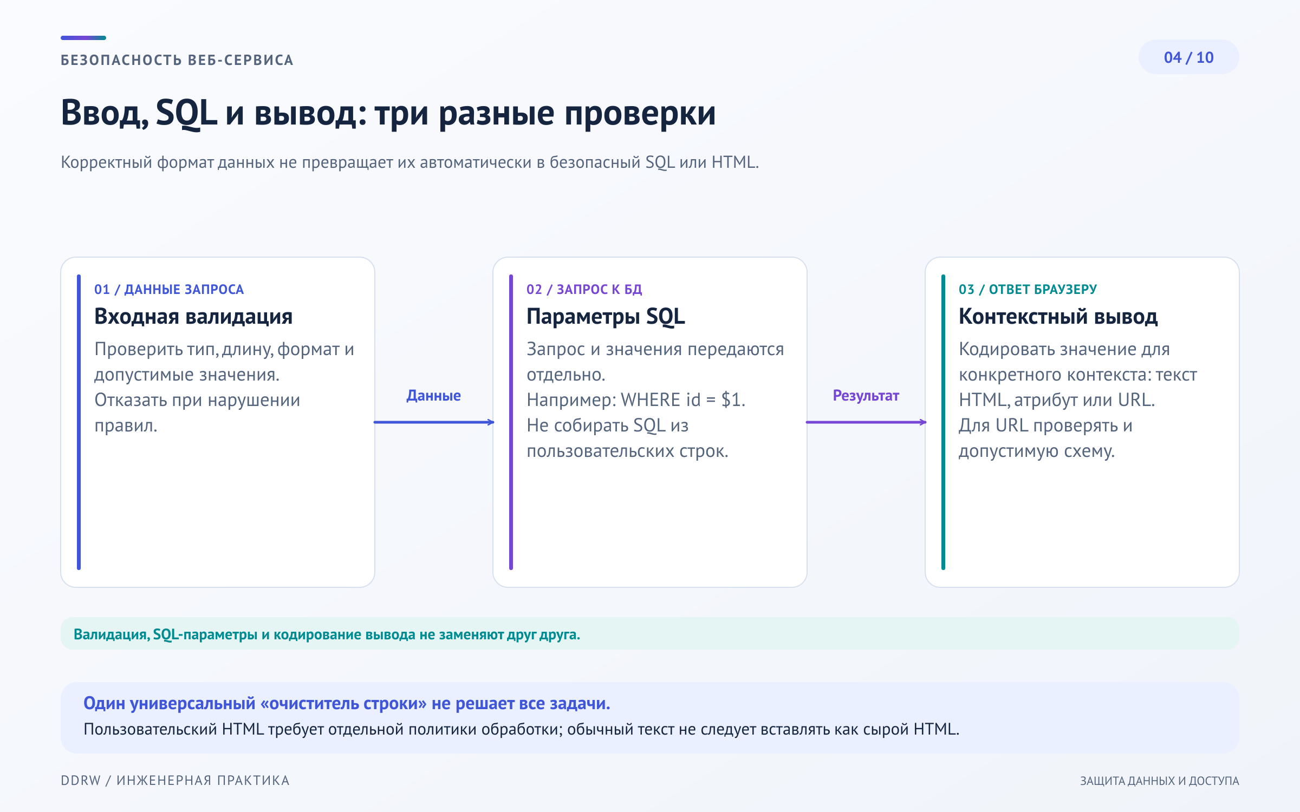Click the green banner Валидация, SQL-параметры и кодирование
Viewport: 1300px width, 812px height.
[x=649, y=633]
